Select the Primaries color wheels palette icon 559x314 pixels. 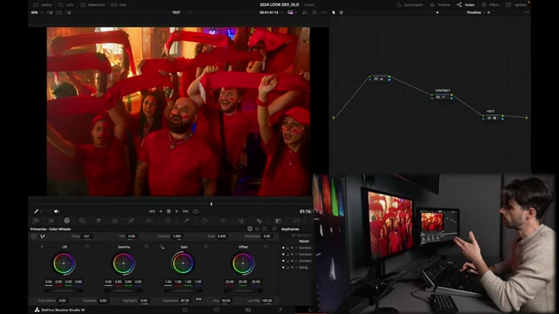66,221
